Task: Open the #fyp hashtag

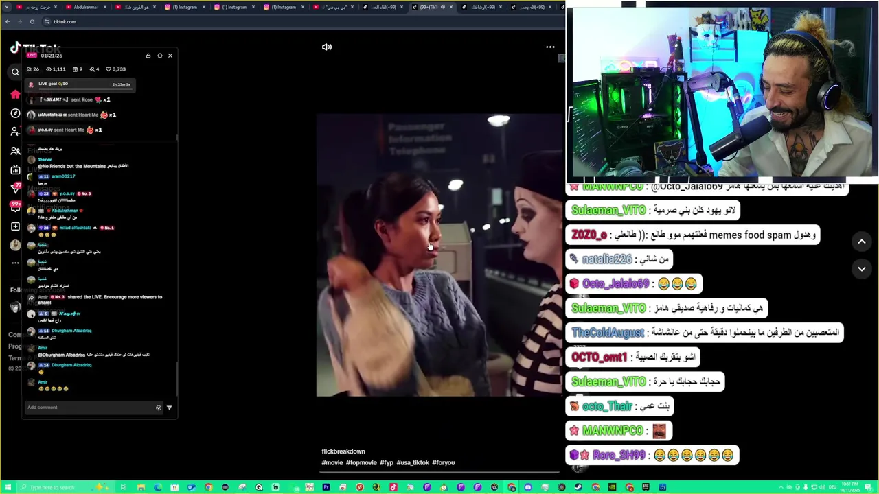Action: pyautogui.click(x=387, y=462)
